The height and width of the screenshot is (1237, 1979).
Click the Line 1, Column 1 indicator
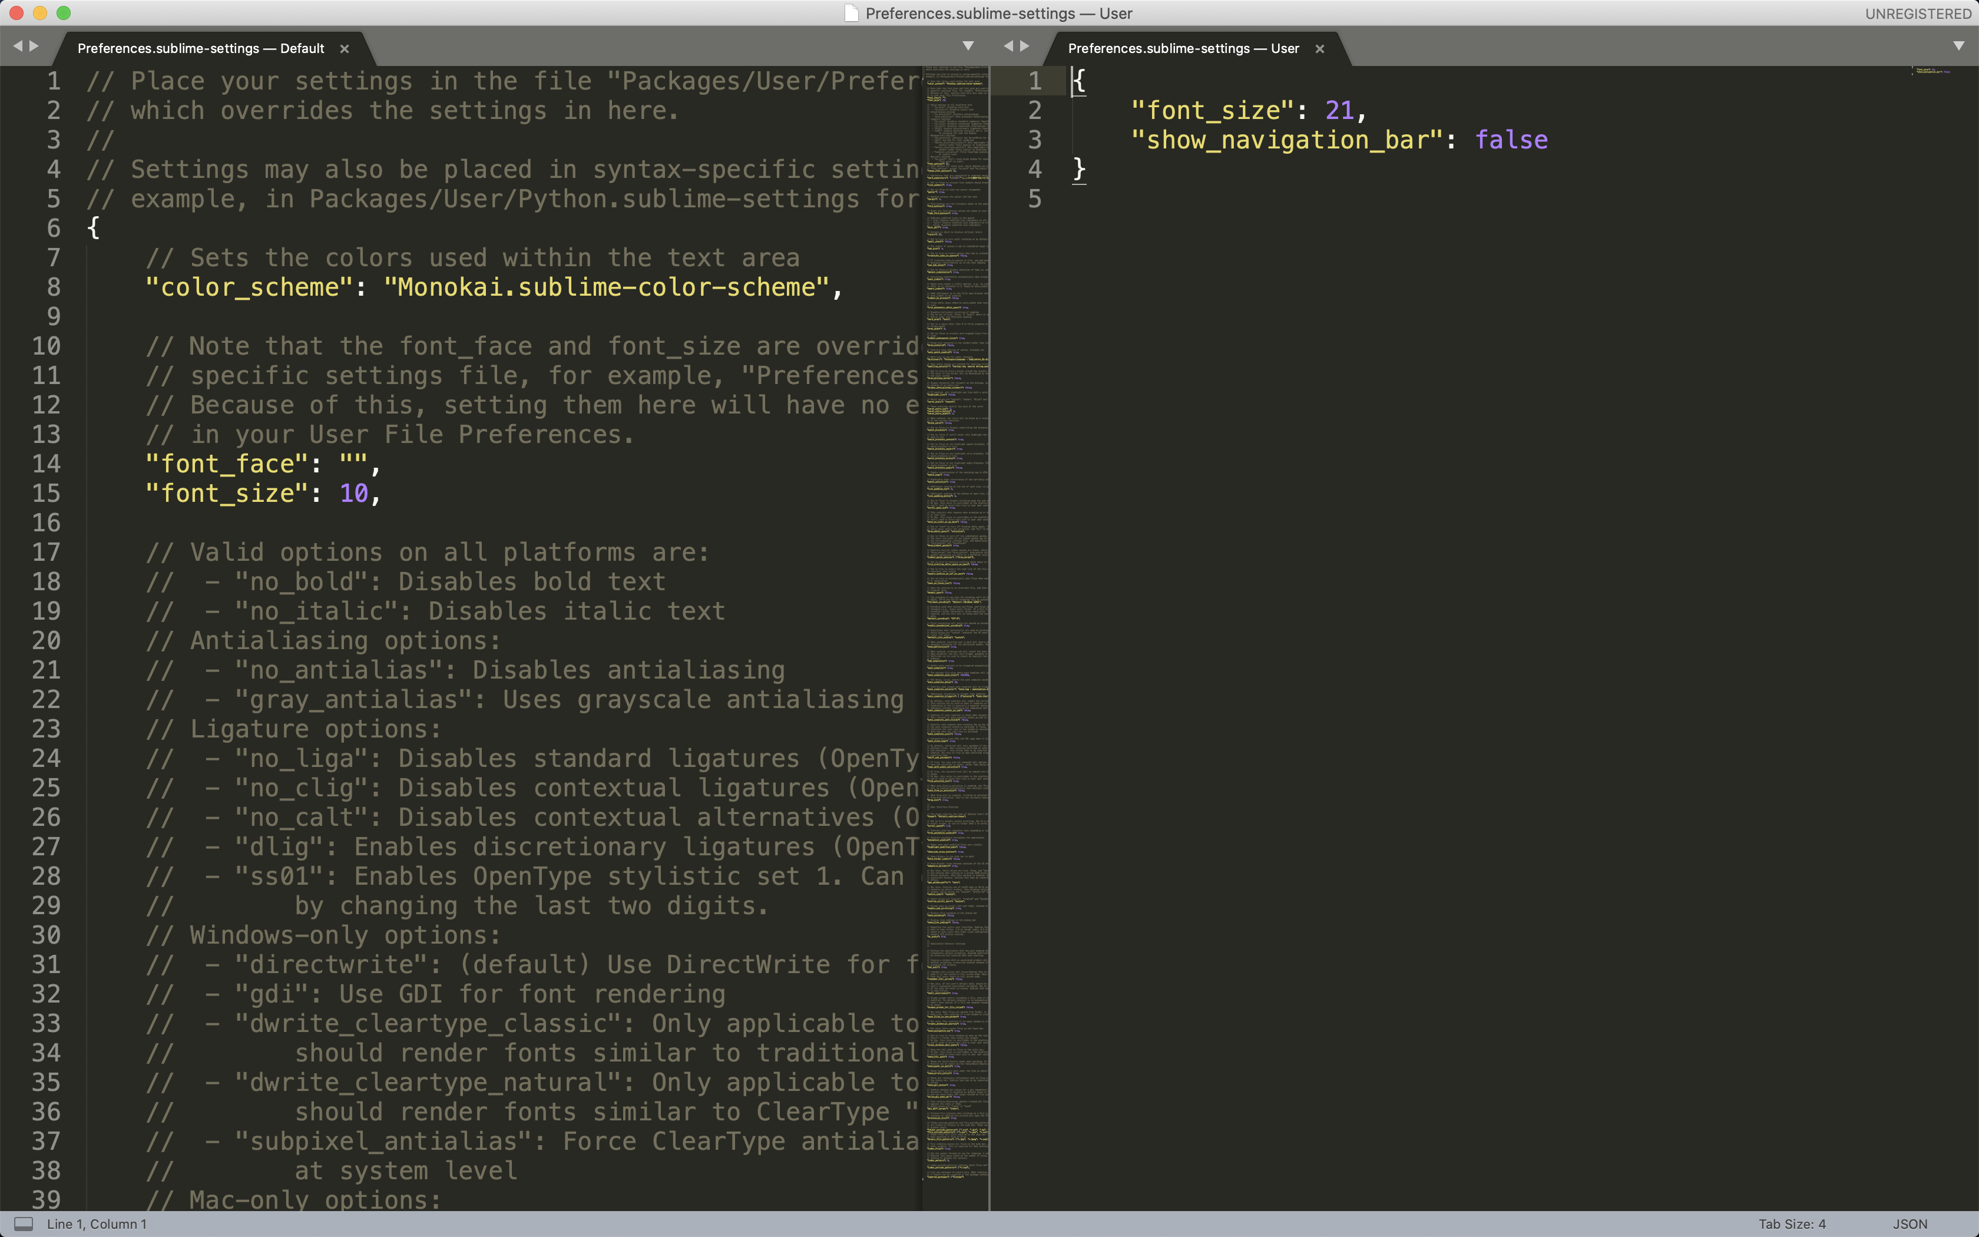97,1224
